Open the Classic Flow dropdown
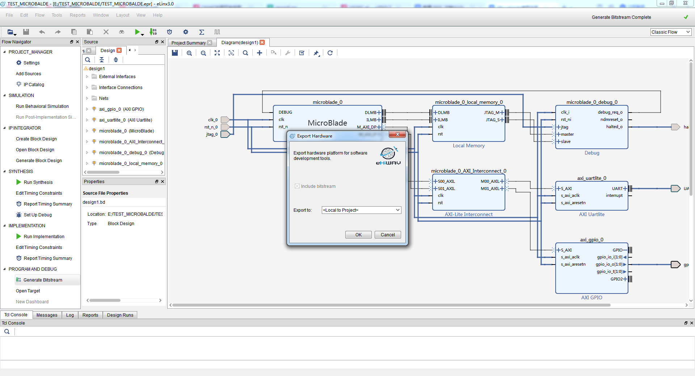 click(x=671, y=32)
